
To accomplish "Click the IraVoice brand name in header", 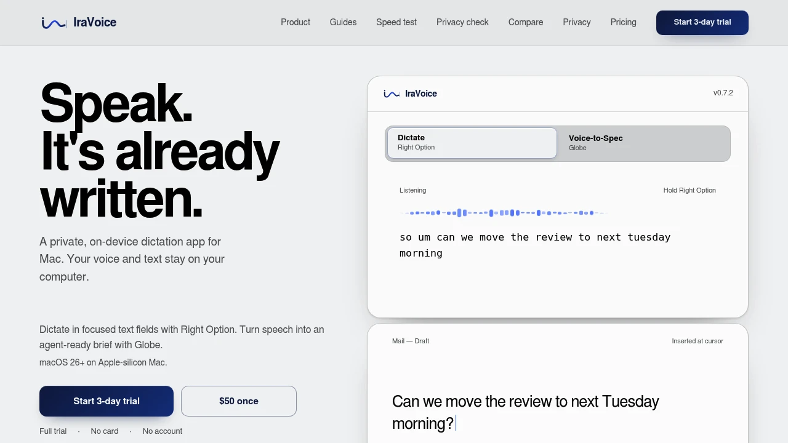I will pyautogui.click(x=95, y=23).
